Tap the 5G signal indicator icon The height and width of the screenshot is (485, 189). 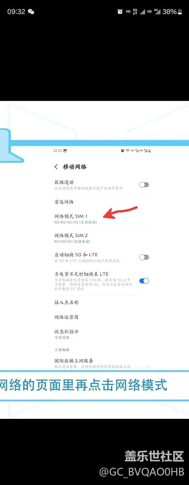pyautogui.click(x=135, y=12)
